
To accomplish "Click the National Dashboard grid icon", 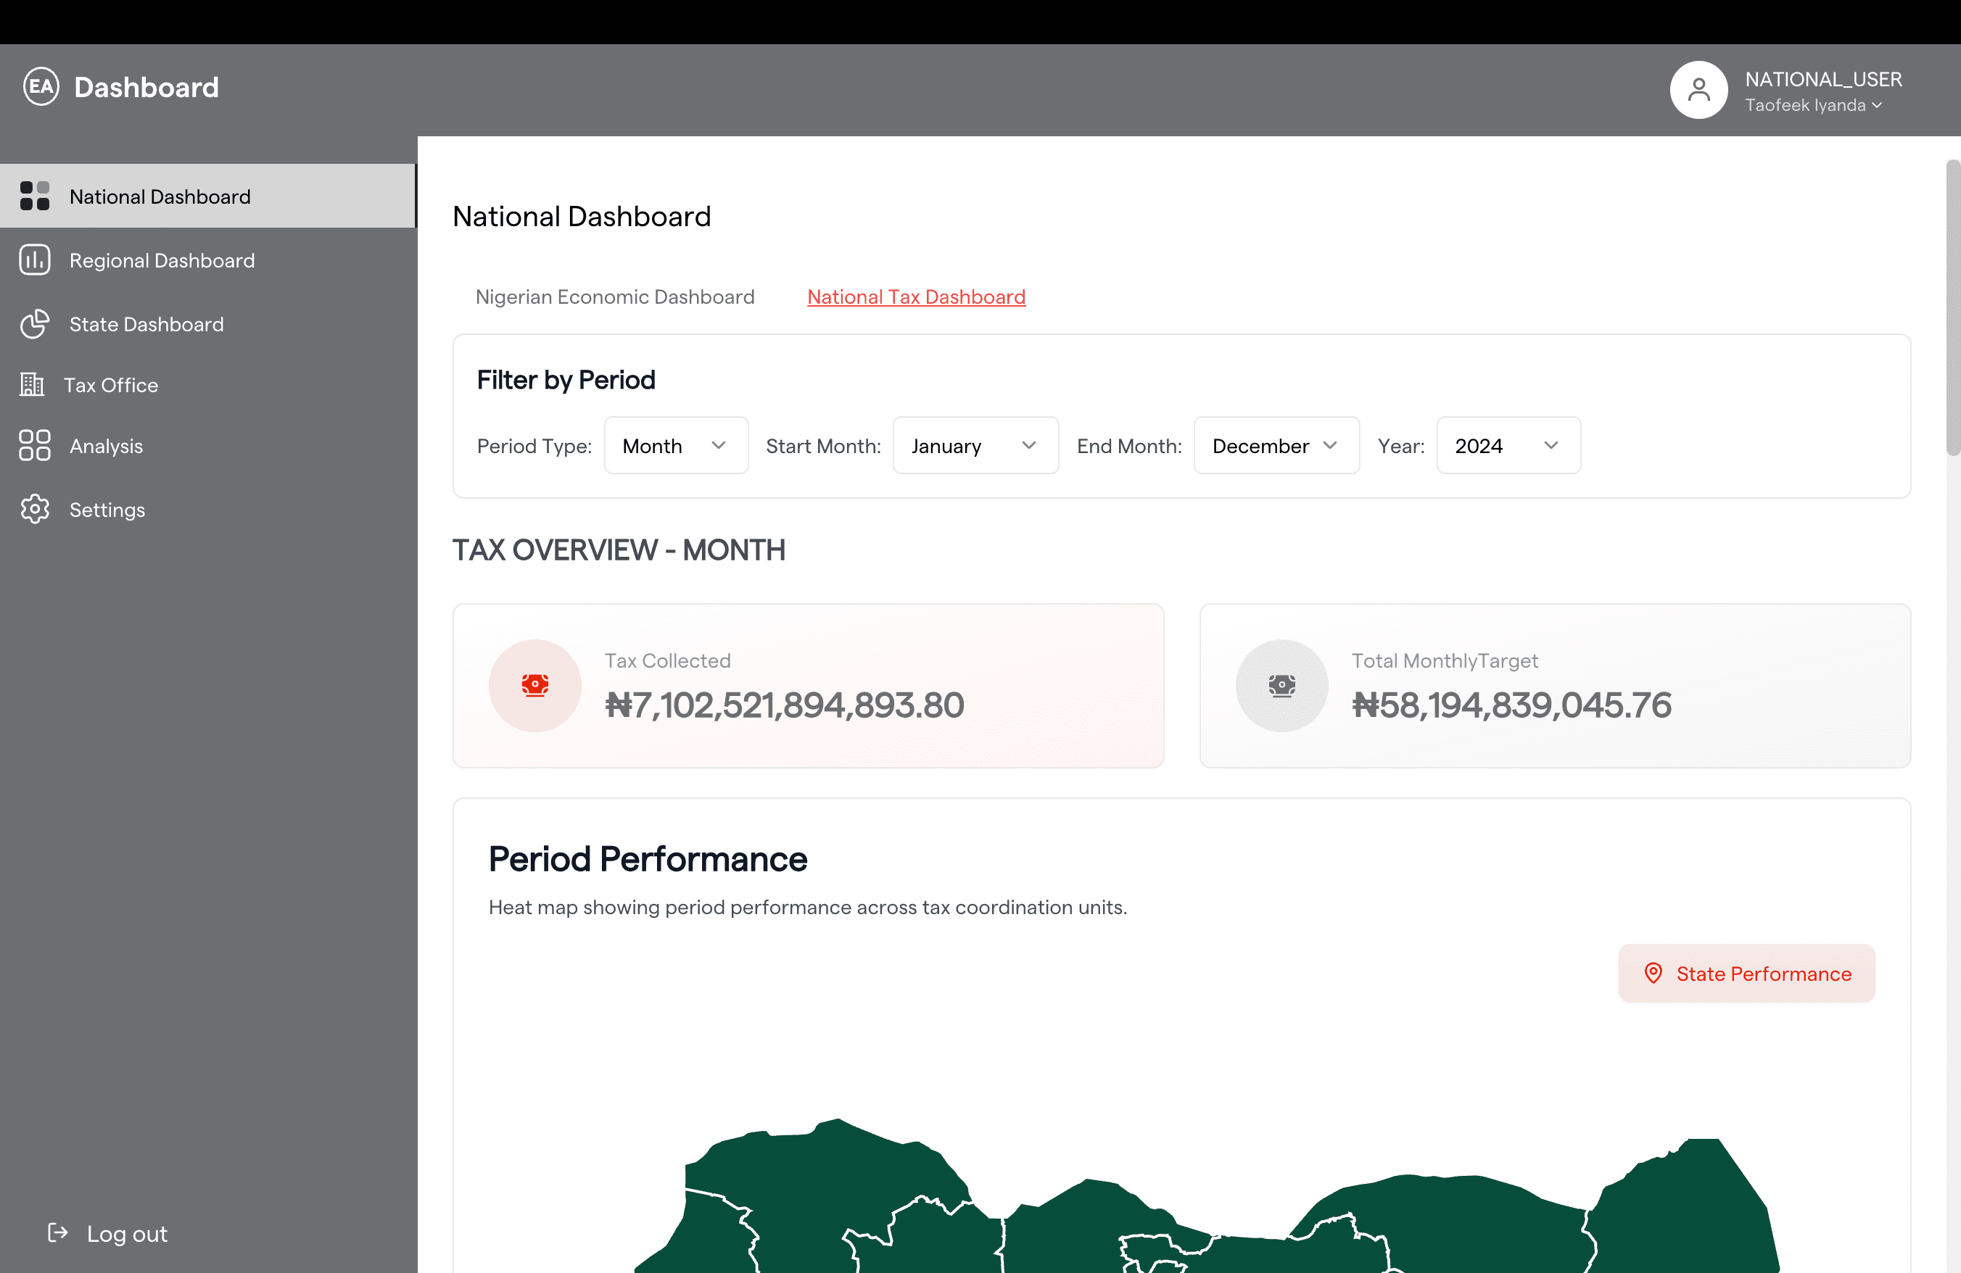I will [x=35, y=196].
